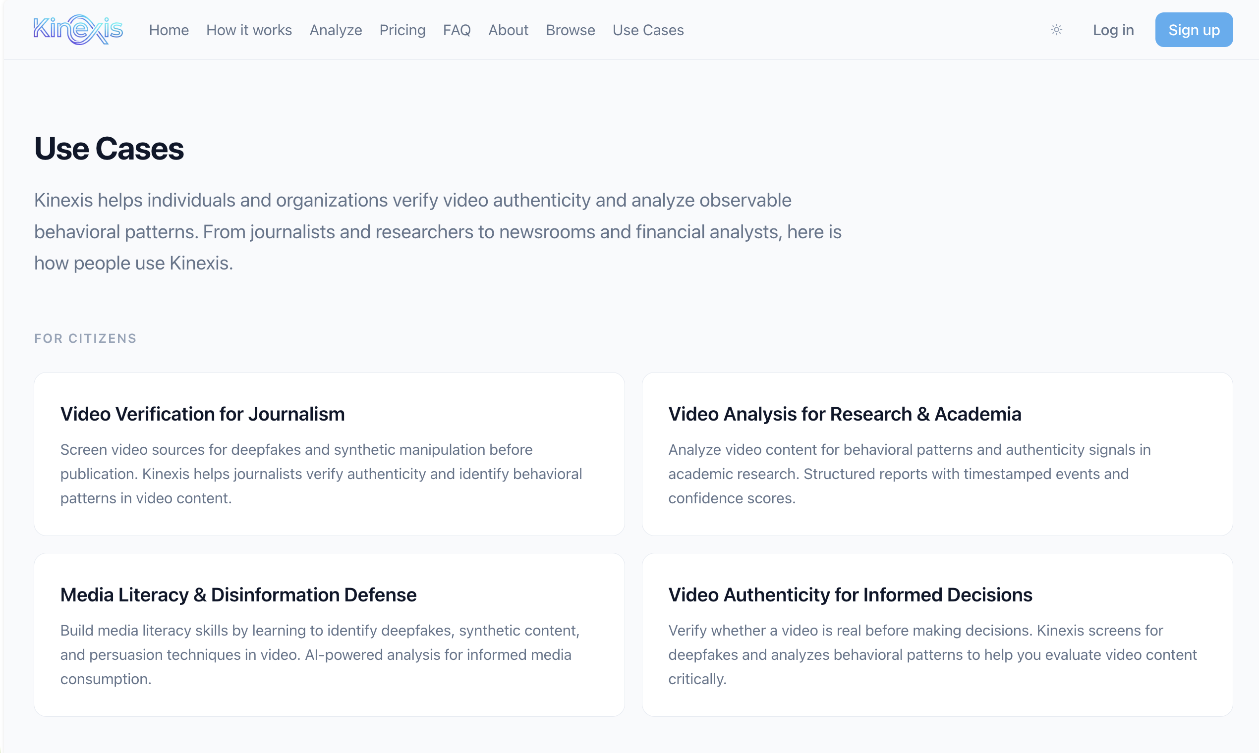
Task: Open the Home page
Action: [169, 30]
